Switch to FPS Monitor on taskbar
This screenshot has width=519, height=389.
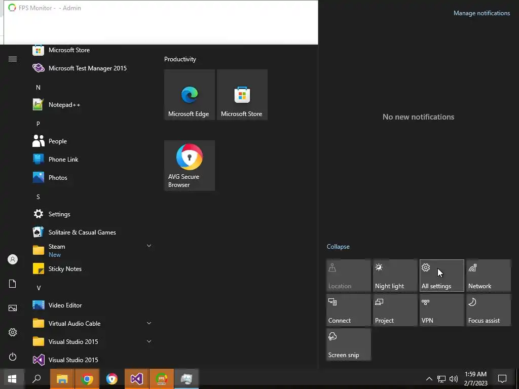tap(162, 379)
